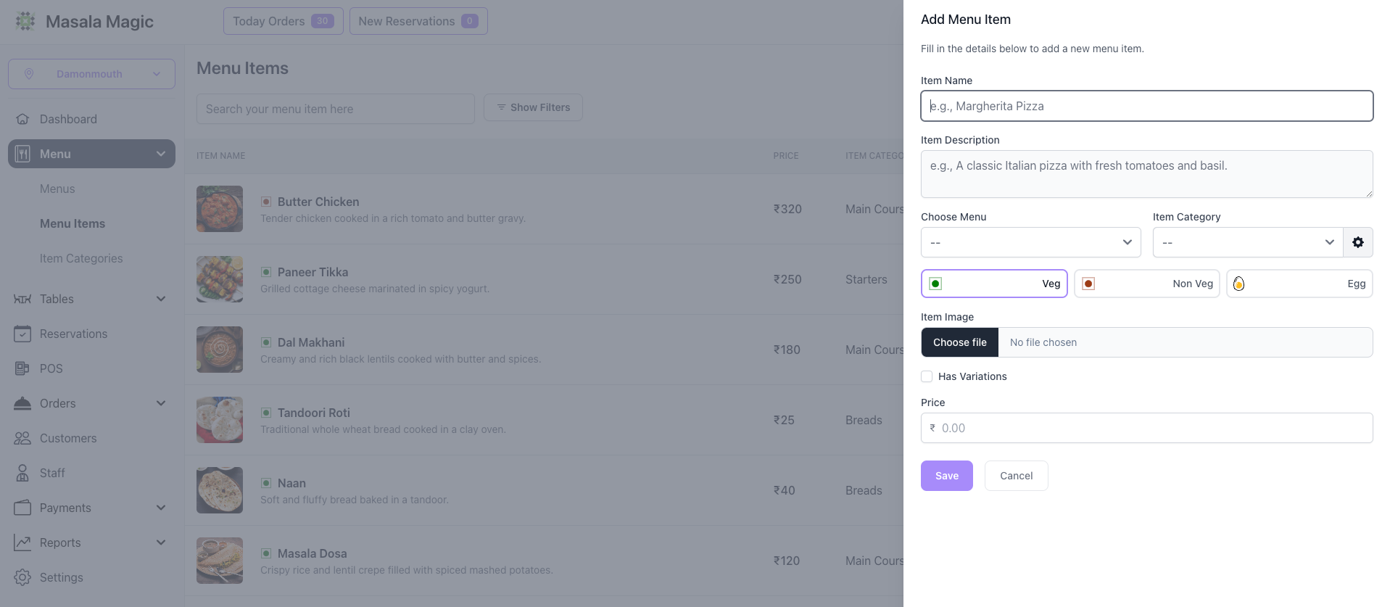
Task: Select the Veg item type option
Action: tap(994, 284)
